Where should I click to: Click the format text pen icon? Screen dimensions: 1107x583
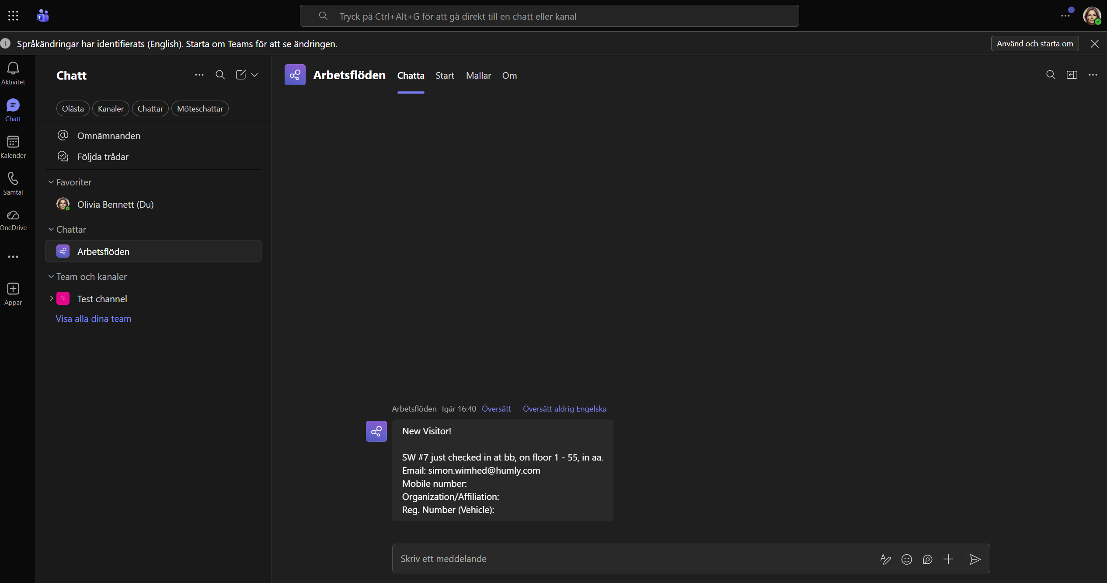[x=885, y=559]
